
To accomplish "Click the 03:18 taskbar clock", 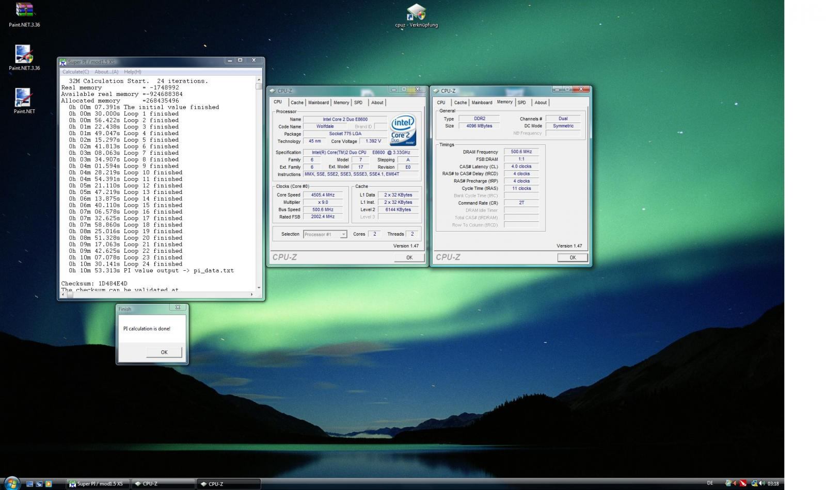I will tap(773, 484).
